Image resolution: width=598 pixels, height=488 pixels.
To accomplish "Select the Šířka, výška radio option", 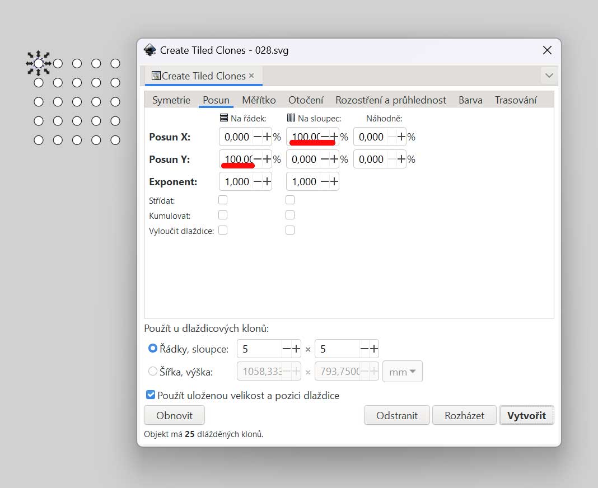I will click(153, 371).
